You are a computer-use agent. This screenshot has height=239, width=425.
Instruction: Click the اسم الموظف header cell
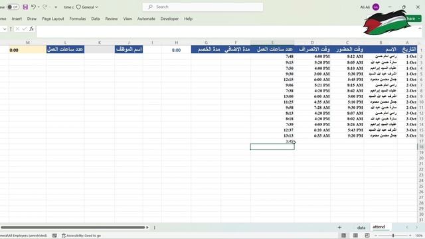[x=129, y=49]
